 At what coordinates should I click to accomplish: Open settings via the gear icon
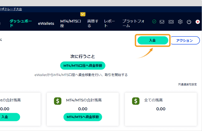pyautogui.click(x=180, y=22)
